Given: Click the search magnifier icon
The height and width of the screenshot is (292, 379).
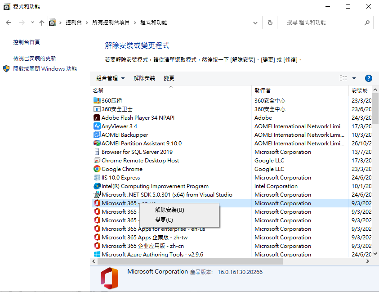Looking at the screenshot, I should 367,22.
